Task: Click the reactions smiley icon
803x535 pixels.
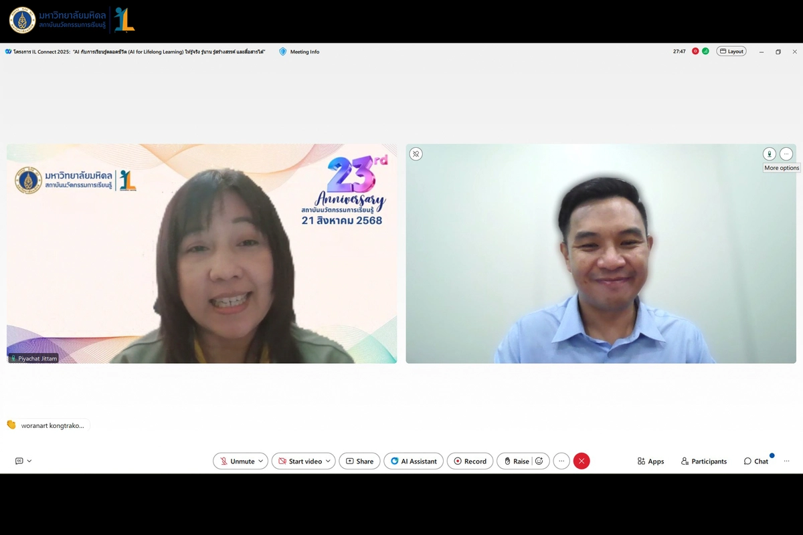Action: tap(539, 461)
